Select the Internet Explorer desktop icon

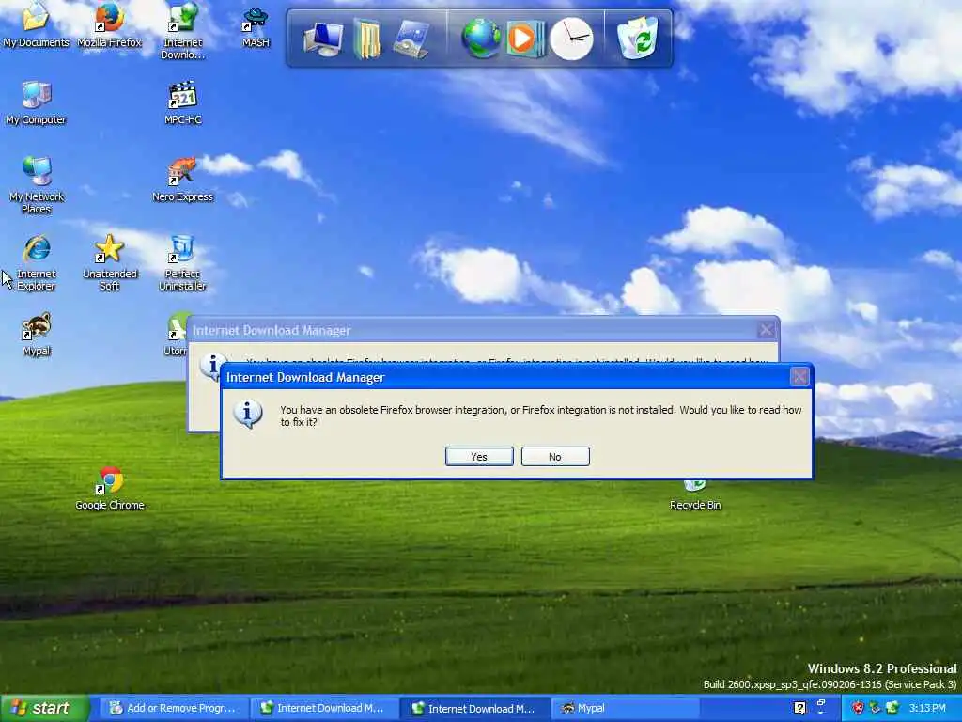click(x=37, y=262)
